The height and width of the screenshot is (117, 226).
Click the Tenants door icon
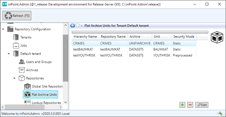click(16, 37)
